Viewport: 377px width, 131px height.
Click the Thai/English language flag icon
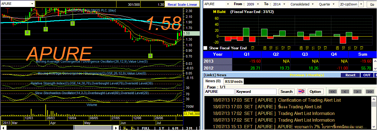301,91
